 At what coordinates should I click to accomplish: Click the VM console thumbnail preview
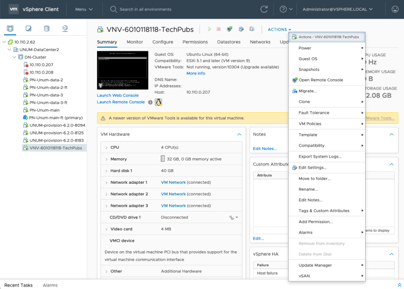point(123,70)
